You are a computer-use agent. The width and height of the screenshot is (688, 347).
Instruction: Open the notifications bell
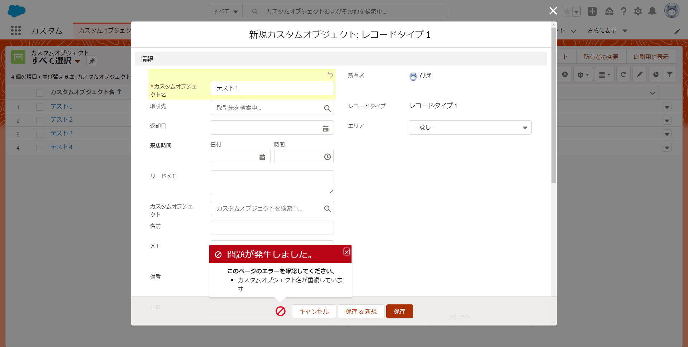pos(652,11)
